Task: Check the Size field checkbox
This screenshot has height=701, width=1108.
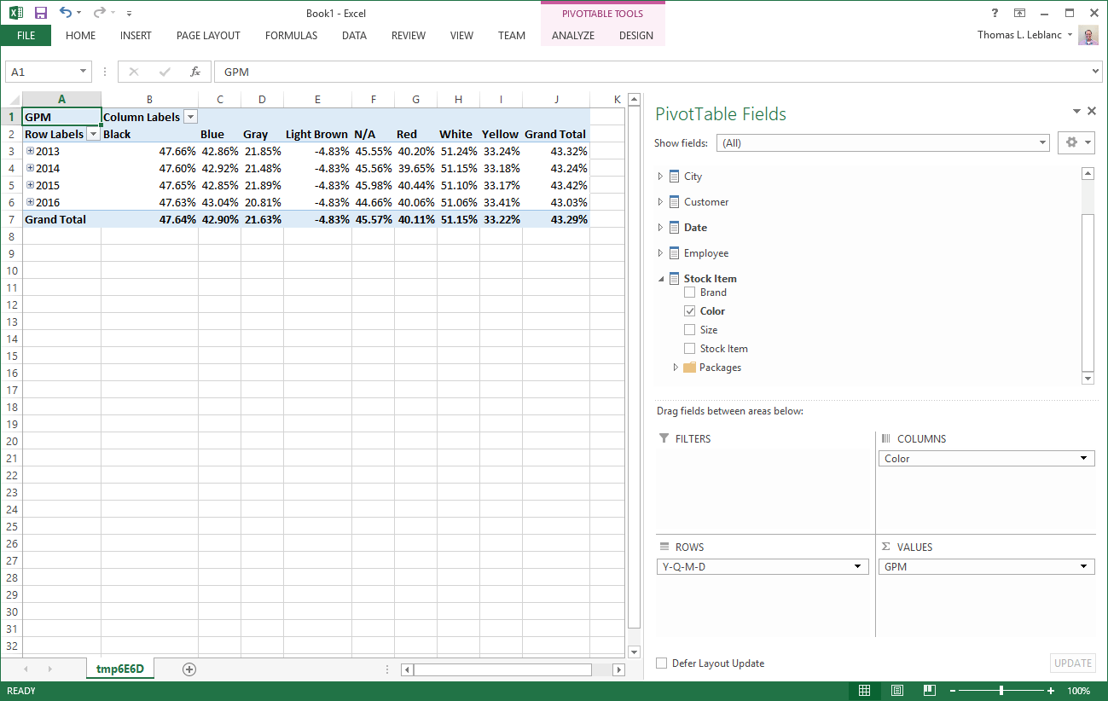Action: point(689,329)
